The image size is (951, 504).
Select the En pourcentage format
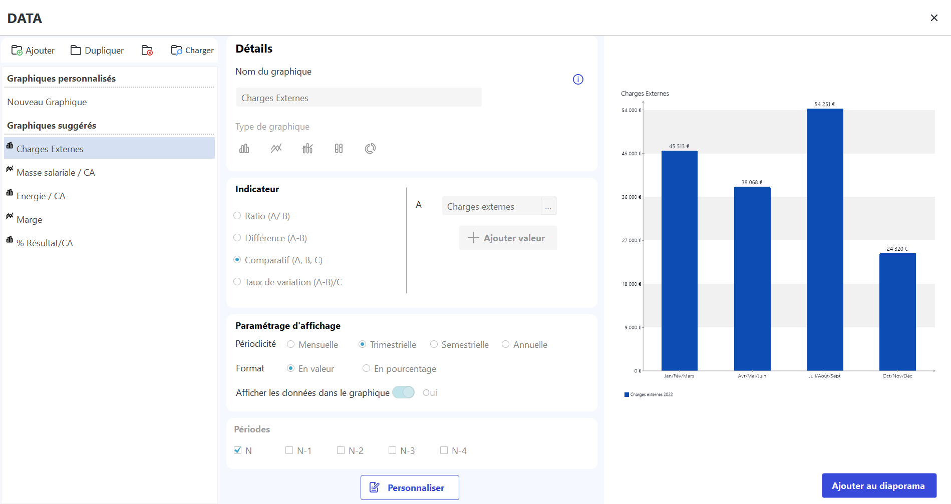[366, 368]
